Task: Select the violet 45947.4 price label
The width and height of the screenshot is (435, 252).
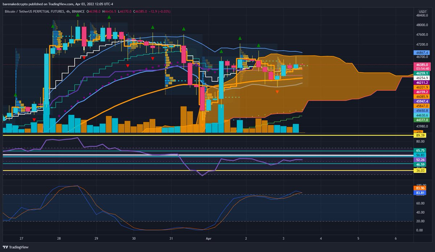Action: pyautogui.click(x=421, y=101)
